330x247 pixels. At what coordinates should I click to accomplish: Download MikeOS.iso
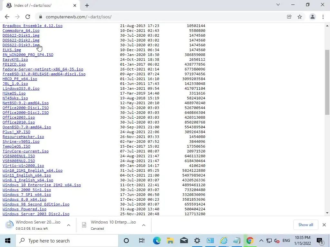click(14, 93)
